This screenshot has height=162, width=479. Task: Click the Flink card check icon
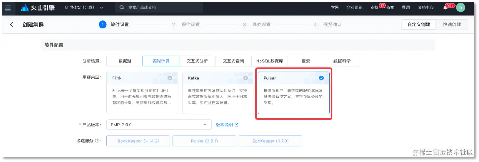pos(170,78)
